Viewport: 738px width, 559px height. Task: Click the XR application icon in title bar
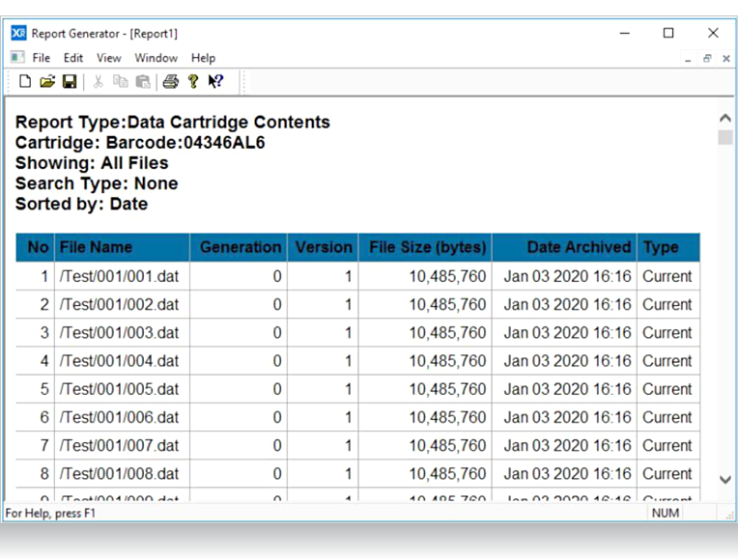tap(18, 33)
